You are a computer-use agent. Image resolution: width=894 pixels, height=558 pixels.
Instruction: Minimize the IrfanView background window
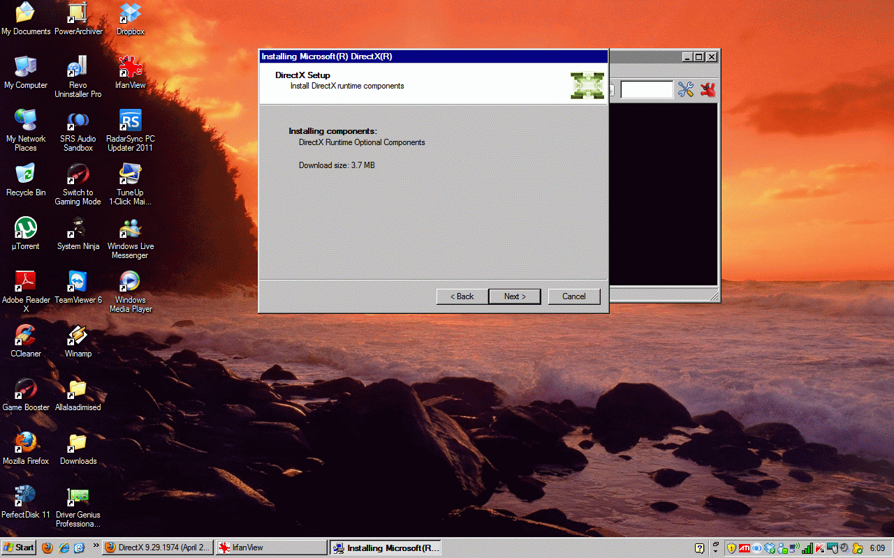[x=687, y=56]
